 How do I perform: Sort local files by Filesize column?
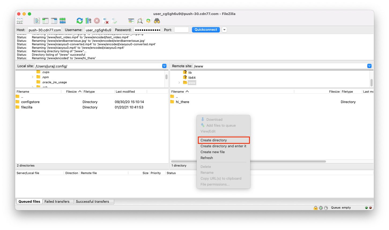point(72,92)
